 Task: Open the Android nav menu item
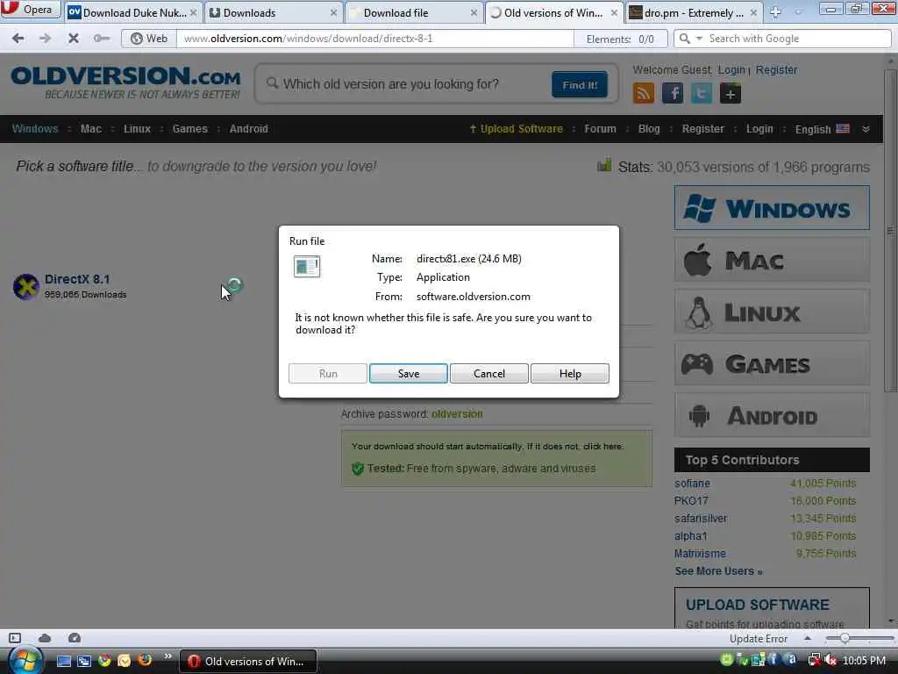click(248, 128)
